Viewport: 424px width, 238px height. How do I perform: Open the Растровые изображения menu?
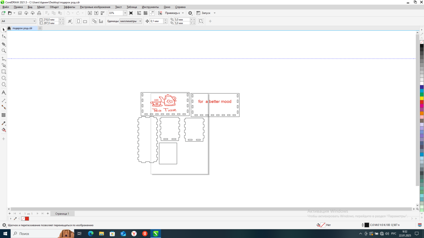point(95,7)
